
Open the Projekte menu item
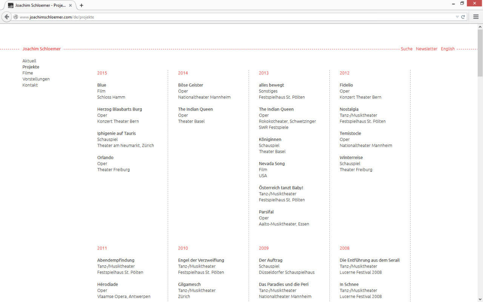point(31,67)
